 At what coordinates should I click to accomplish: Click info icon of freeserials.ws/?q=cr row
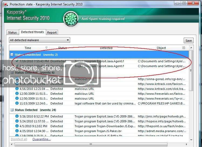(x=17, y=98)
